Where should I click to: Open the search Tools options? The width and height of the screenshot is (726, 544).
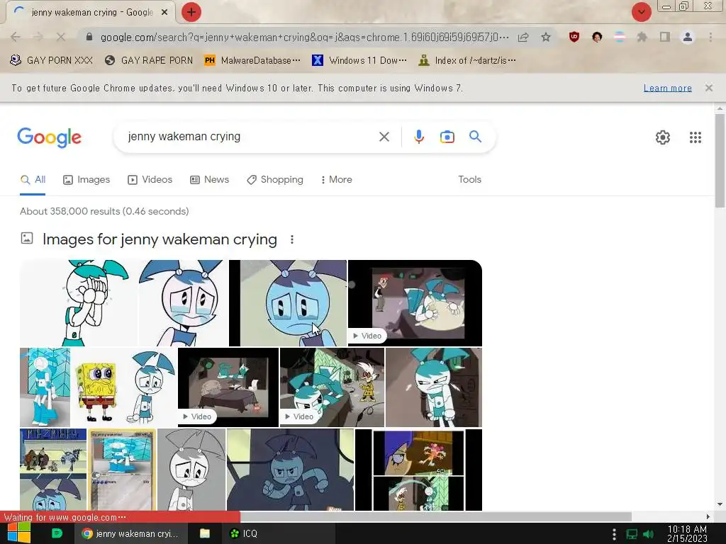coord(469,179)
